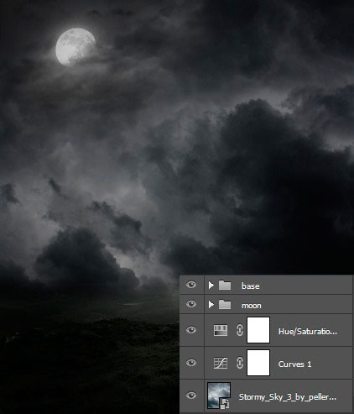Expand the moon group
Image resolution: width=354 pixels, height=414 pixels.
(x=211, y=305)
